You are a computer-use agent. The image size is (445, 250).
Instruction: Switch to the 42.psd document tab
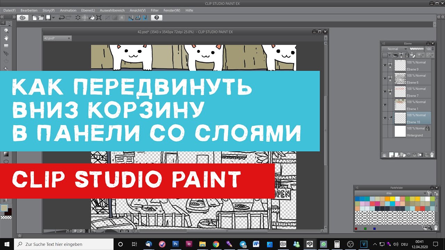pyautogui.click(x=49, y=38)
